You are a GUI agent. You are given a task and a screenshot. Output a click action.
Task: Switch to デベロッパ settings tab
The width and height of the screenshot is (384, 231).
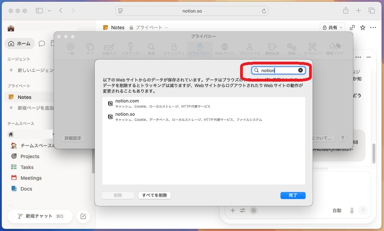312,49
